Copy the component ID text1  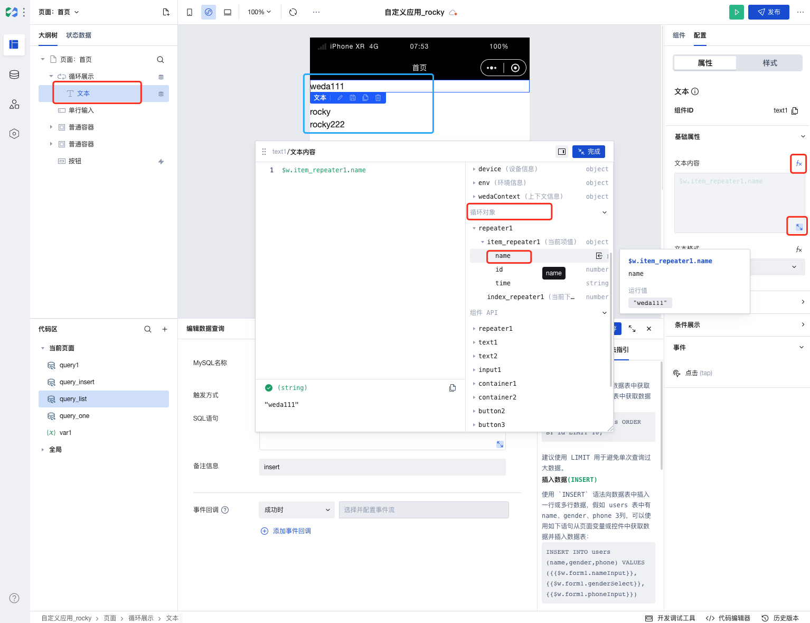[795, 110]
